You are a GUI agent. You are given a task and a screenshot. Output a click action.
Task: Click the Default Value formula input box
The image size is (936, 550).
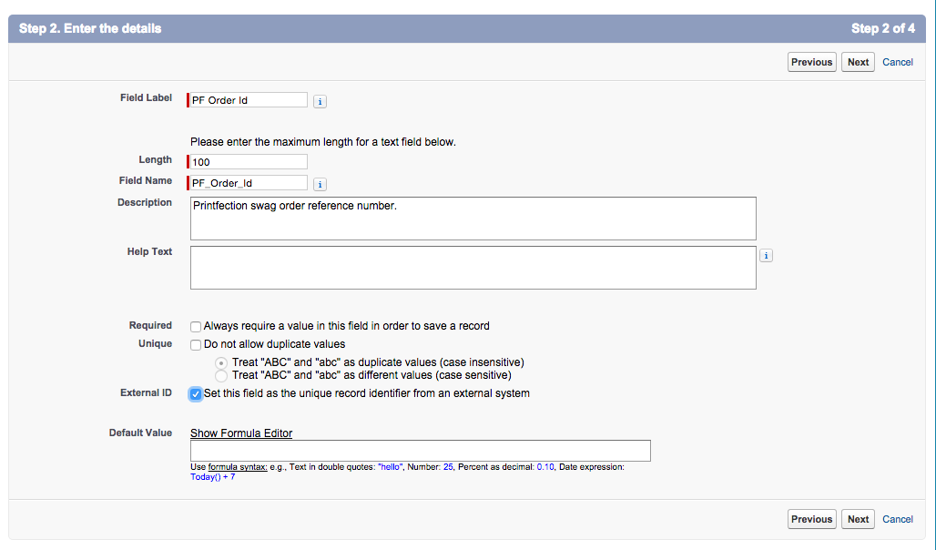(x=420, y=451)
